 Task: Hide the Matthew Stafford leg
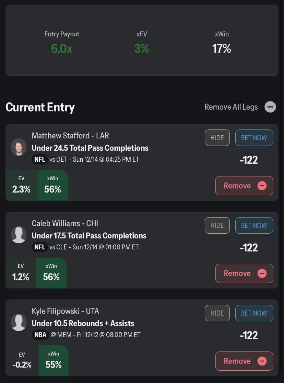pyautogui.click(x=217, y=138)
